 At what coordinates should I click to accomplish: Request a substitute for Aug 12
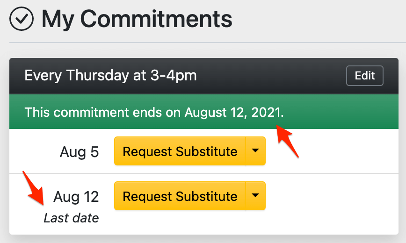[x=180, y=196]
